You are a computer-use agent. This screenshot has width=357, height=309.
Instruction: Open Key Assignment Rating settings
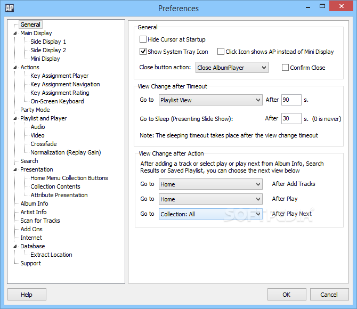[60, 93]
